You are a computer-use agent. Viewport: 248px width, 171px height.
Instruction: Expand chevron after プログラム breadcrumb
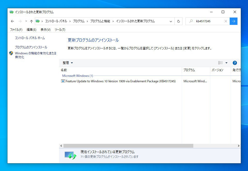click(x=87, y=21)
